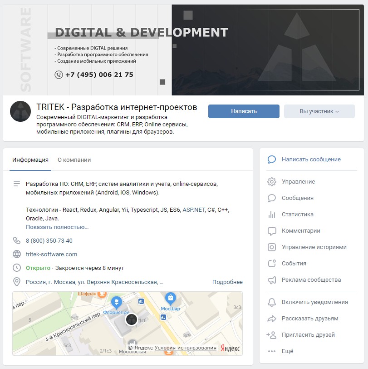Open Реклама сообщества menu item
Image resolution: width=368 pixels, height=369 pixels.
311,280
